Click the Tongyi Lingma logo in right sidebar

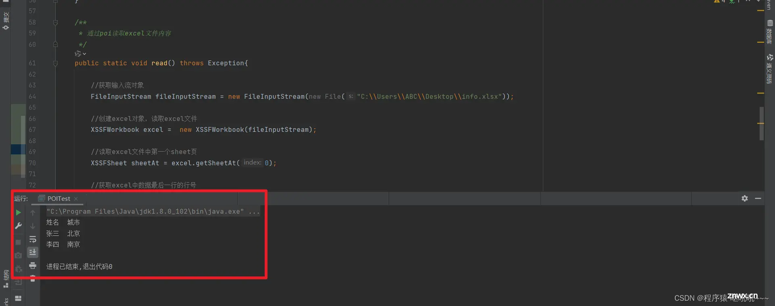tap(770, 58)
